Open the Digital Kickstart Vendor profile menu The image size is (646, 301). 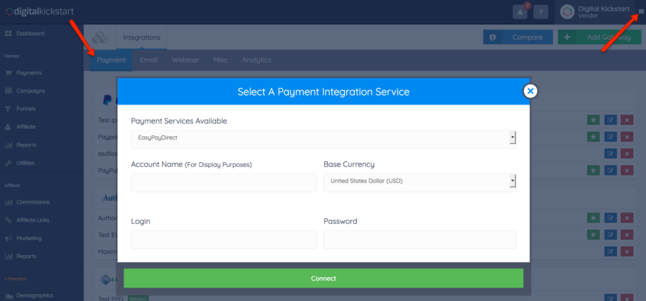tap(595, 12)
